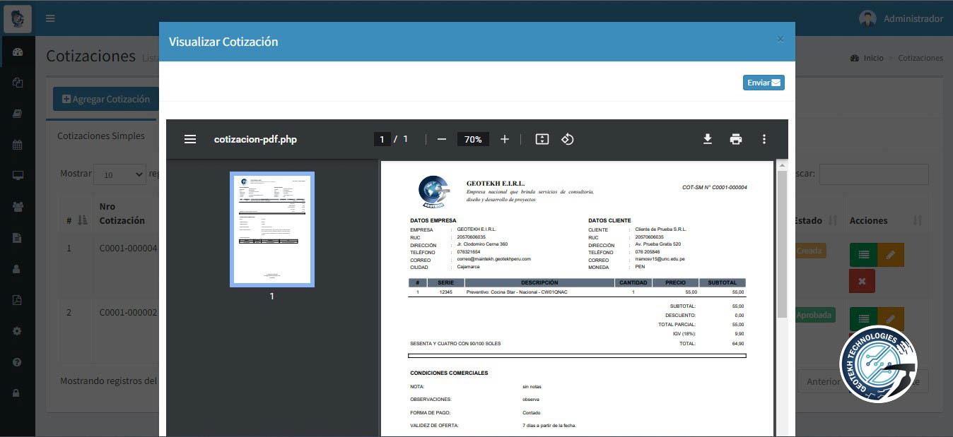Rotate the PDF document counterclockwise
Screen dimensions: 953x437
pos(567,139)
